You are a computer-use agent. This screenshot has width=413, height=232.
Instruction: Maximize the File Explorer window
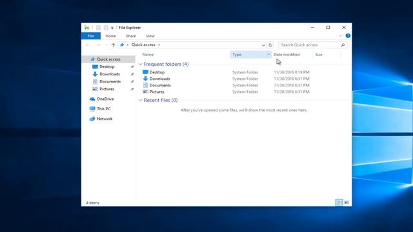pos(328,27)
